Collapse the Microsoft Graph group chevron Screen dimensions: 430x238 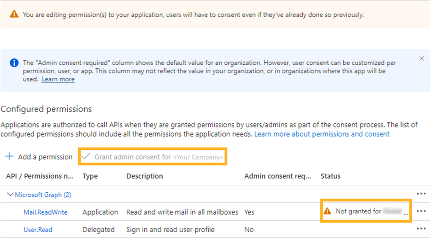pos(10,195)
